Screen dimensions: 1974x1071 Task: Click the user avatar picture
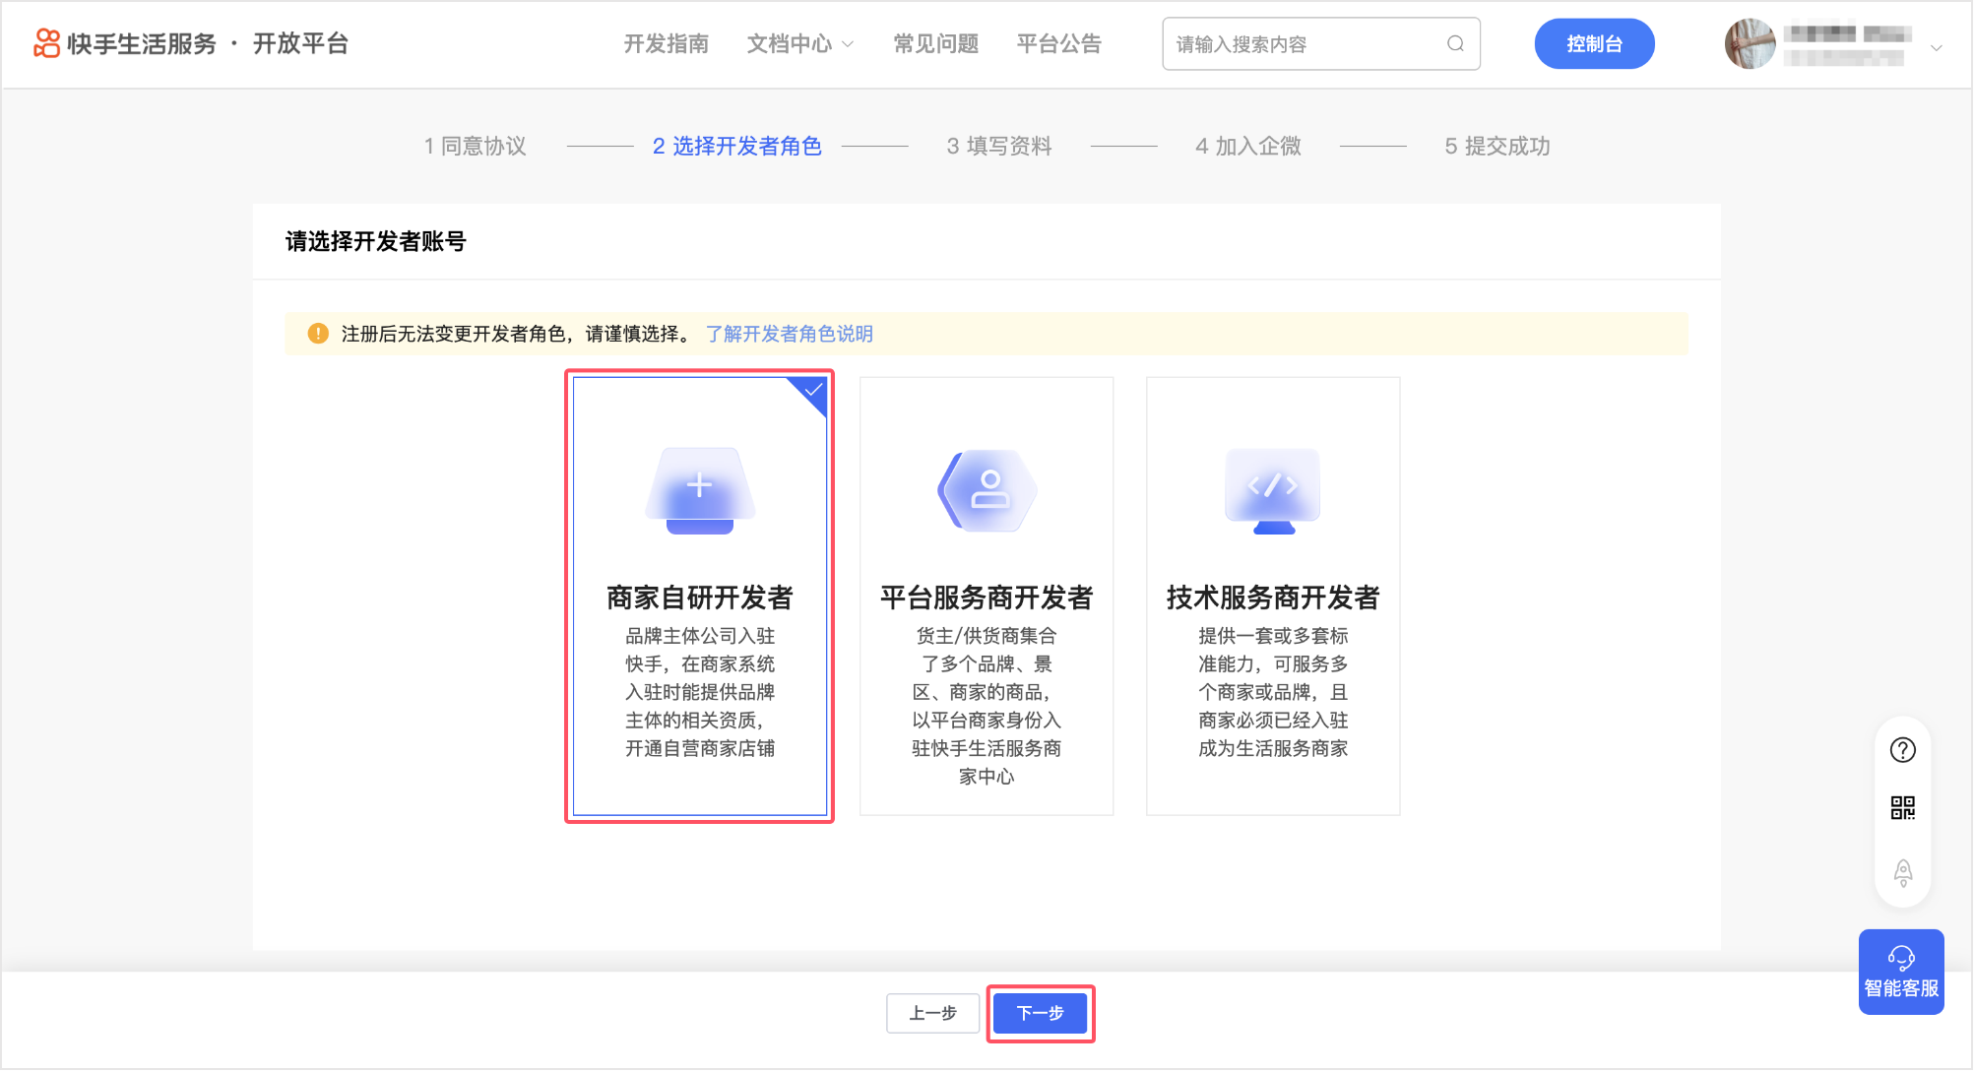[1750, 44]
